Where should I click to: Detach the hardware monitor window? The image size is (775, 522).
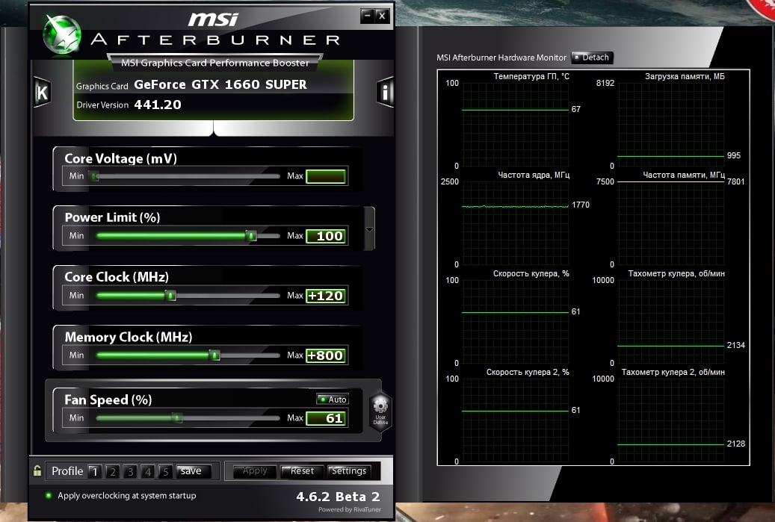pyautogui.click(x=591, y=58)
